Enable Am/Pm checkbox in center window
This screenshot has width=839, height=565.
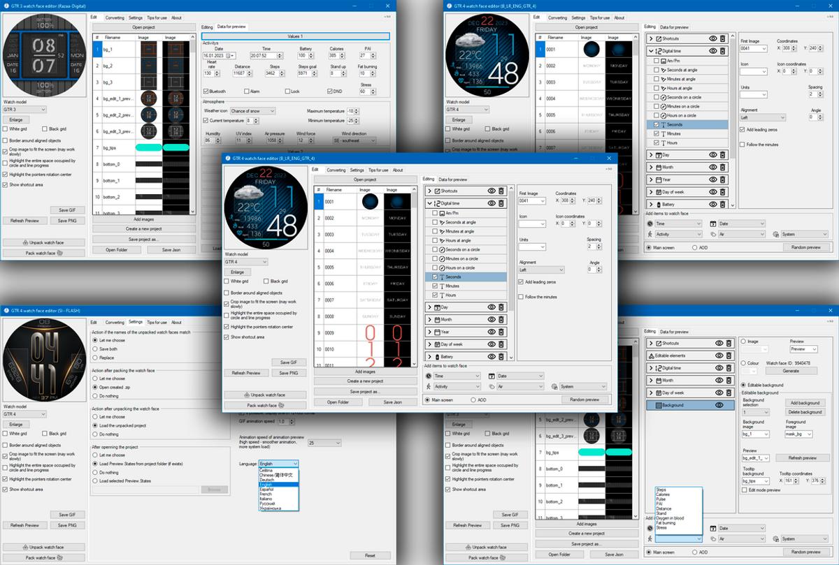coord(436,213)
